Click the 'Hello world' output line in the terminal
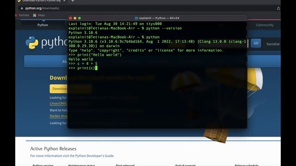Viewport: 296px width, 166px height. coord(80,59)
